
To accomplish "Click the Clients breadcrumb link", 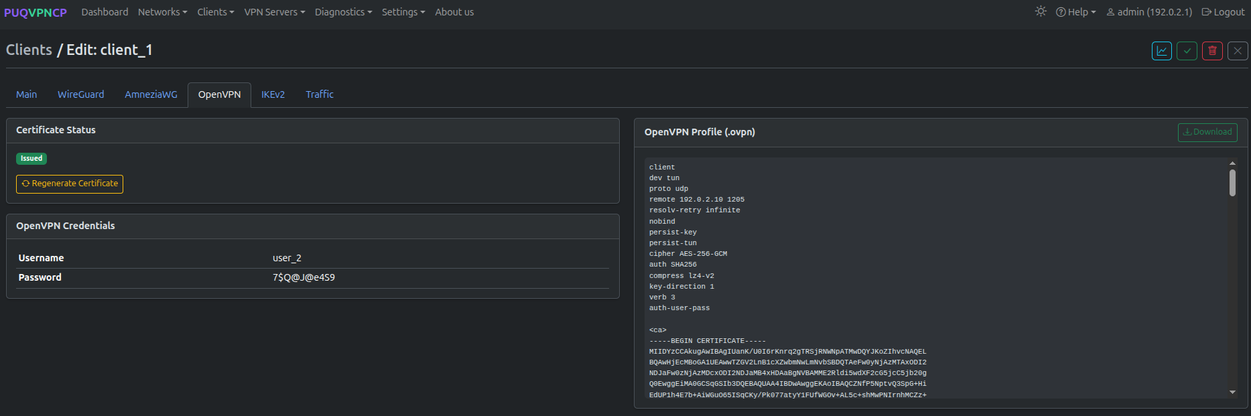I will (29, 50).
